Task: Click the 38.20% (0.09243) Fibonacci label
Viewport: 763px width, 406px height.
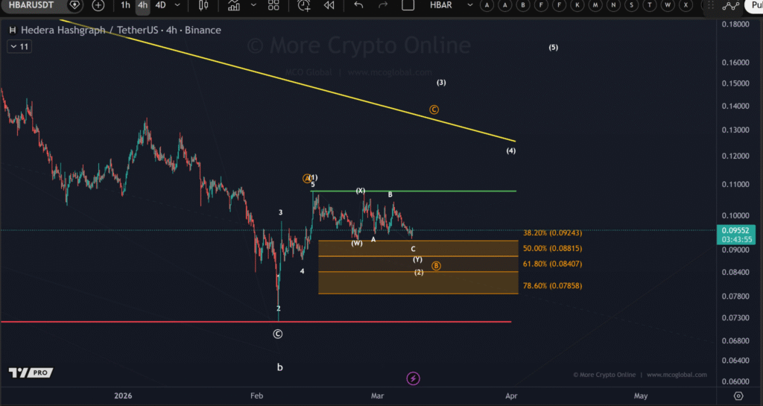Action: click(552, 233)
